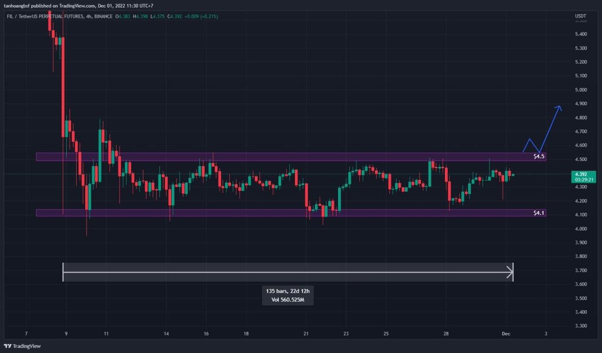The image size is (602, 353).
Task: Click the date label 21 on time axis
Action: [x=306, y=333]
